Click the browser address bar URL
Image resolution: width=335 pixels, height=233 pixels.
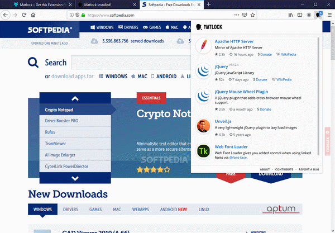coord(111,15)
